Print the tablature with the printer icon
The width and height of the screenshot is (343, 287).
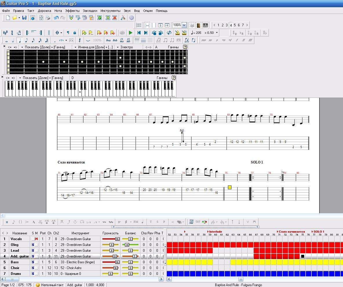48,18
